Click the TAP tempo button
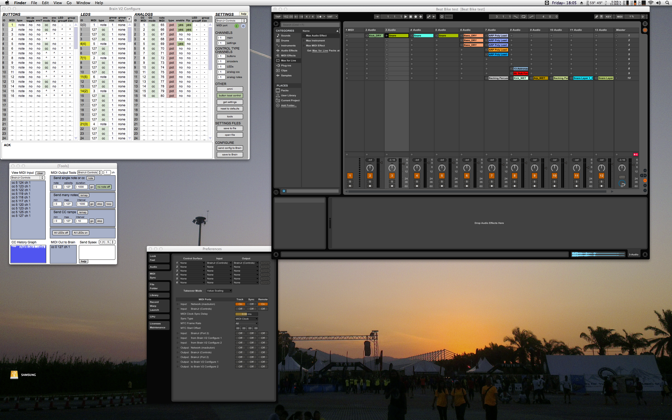The image size is (672, 420). click(x=278, y=17)
